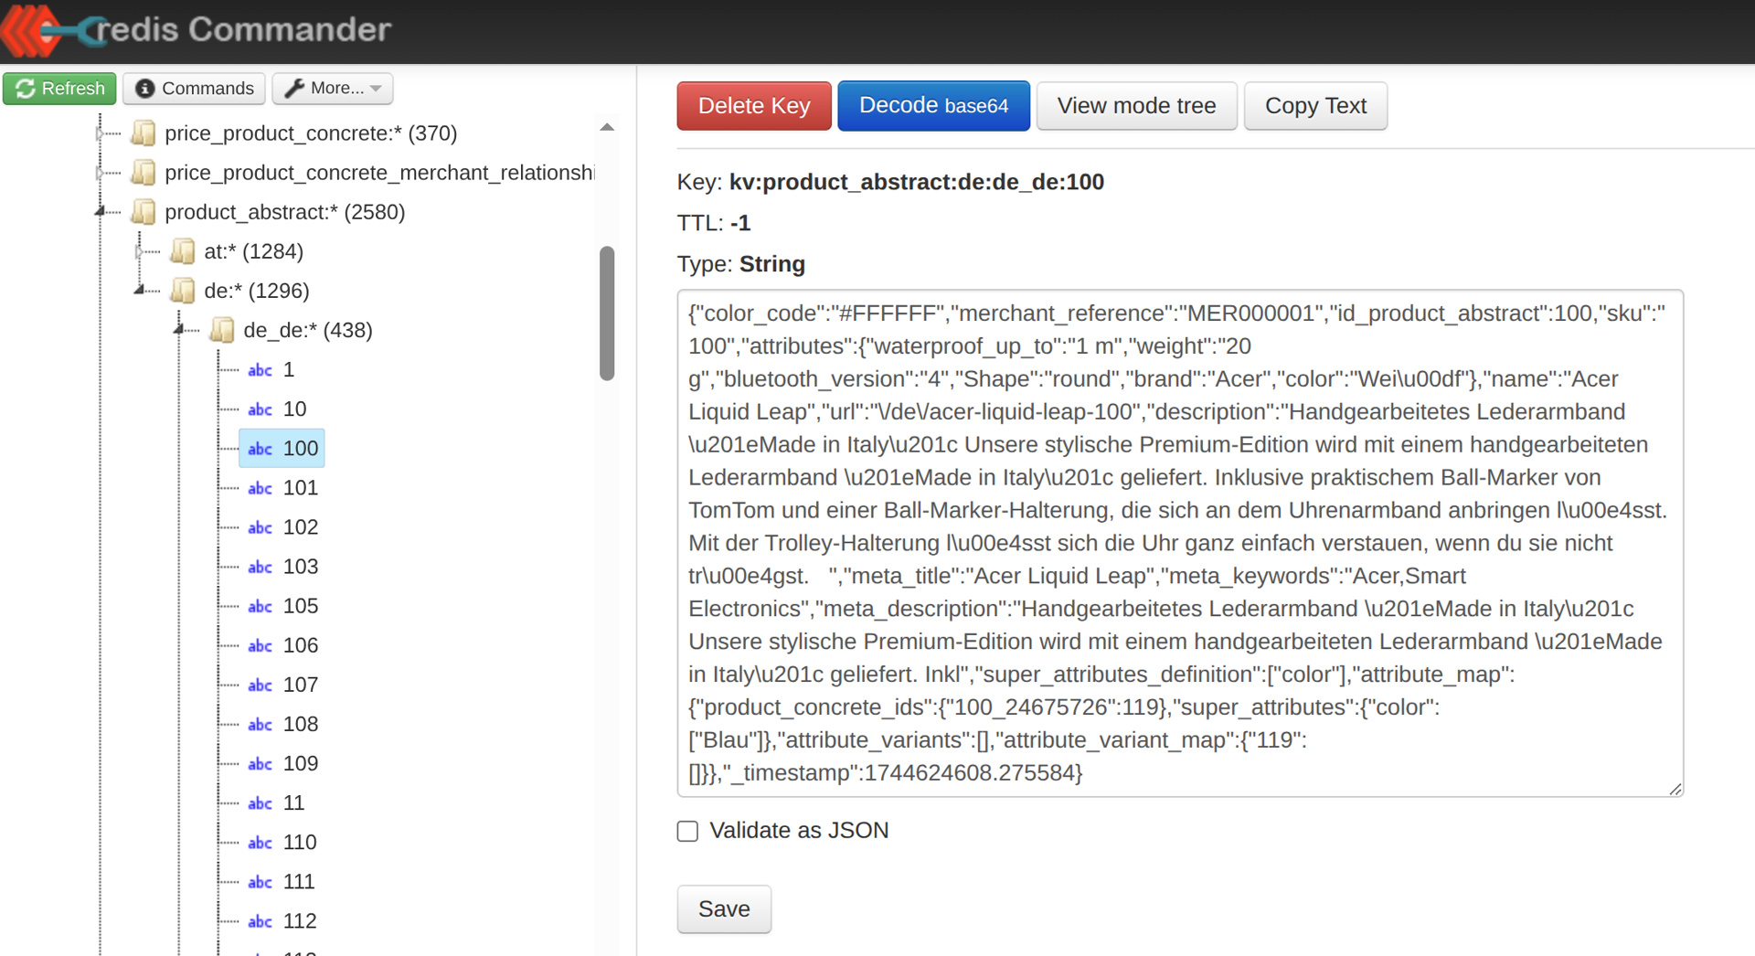Open the Commands panel
The width and height of the screenshot is (1755, 956).
coord(194,89)
